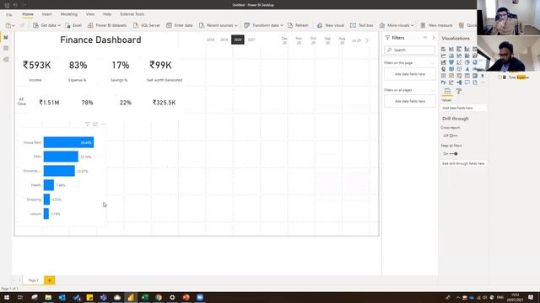The height and width of the screenshot is (303, 540).
Task: Select the Stacked bar chart visual icon
Action: click(x=443, y=49)
